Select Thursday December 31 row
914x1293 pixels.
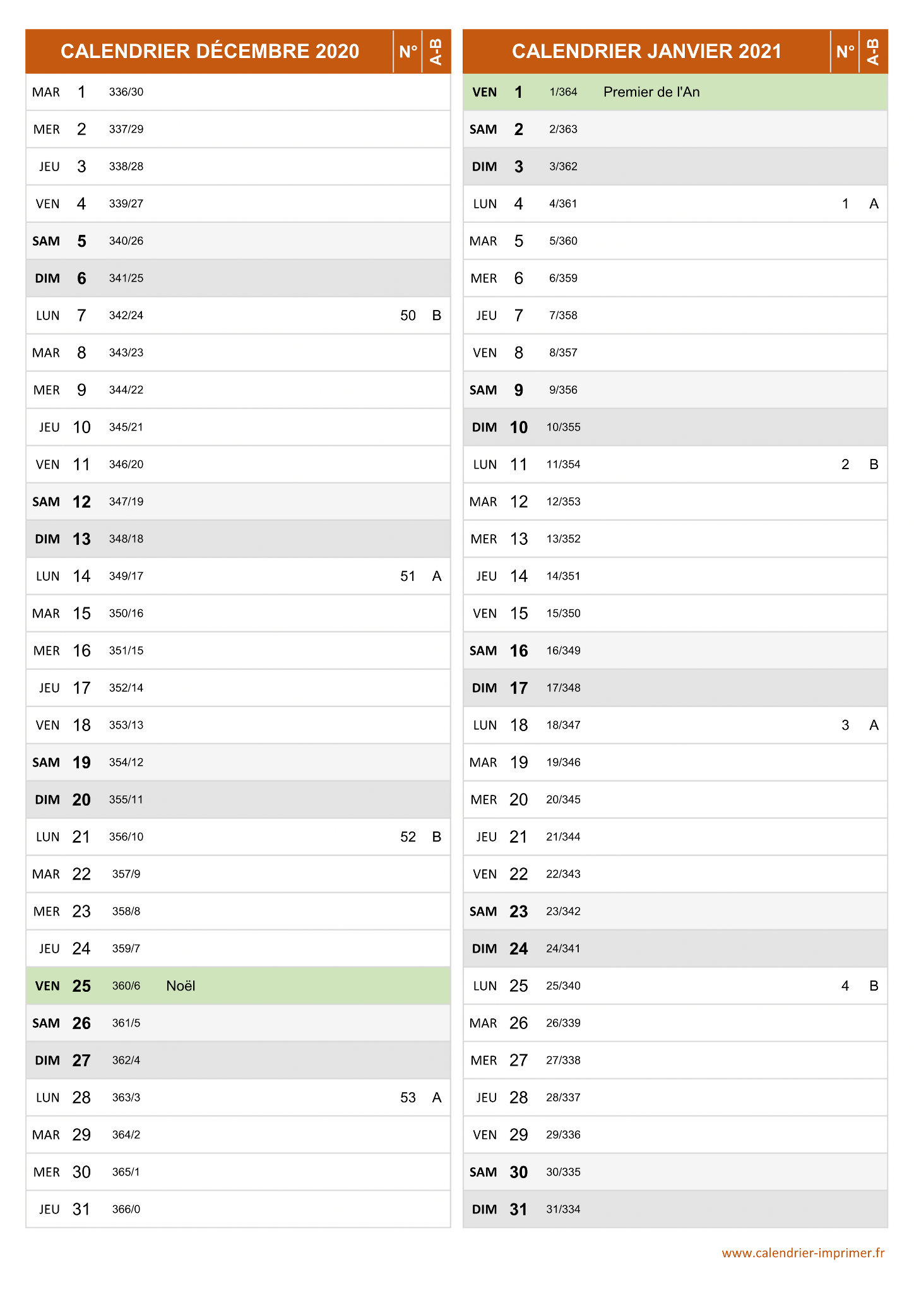pyautogui.click(x=238, y=1210)
